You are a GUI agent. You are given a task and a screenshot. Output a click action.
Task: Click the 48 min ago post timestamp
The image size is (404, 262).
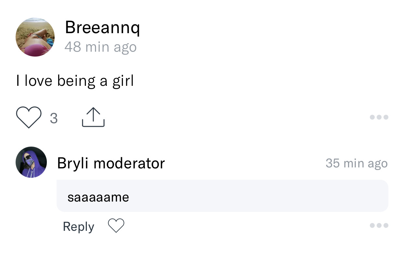coord(101,47)
